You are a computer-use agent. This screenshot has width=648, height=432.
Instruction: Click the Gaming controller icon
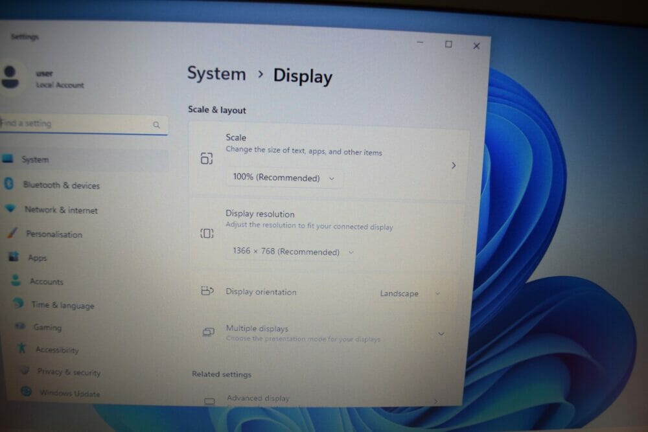point(20,326)
